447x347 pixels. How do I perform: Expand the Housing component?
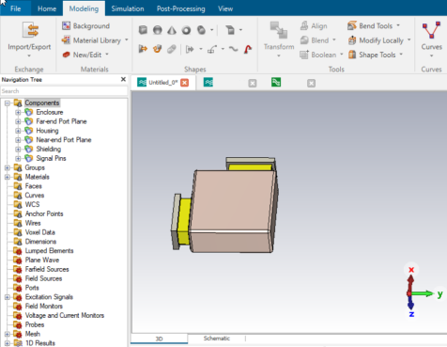click(x=18, y=131)
